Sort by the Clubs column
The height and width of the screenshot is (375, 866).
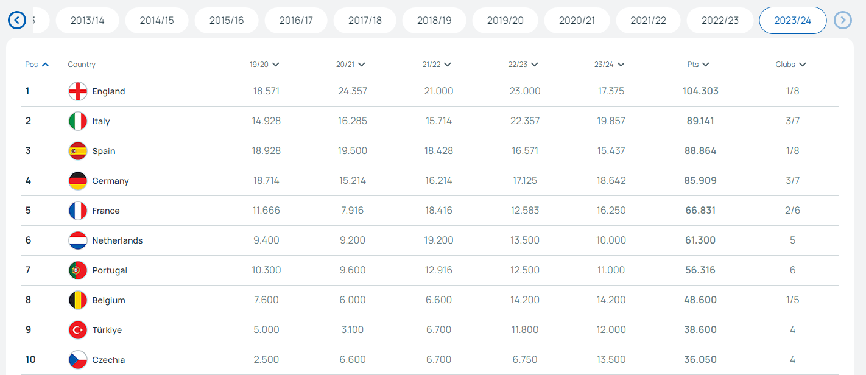[790, 65]
